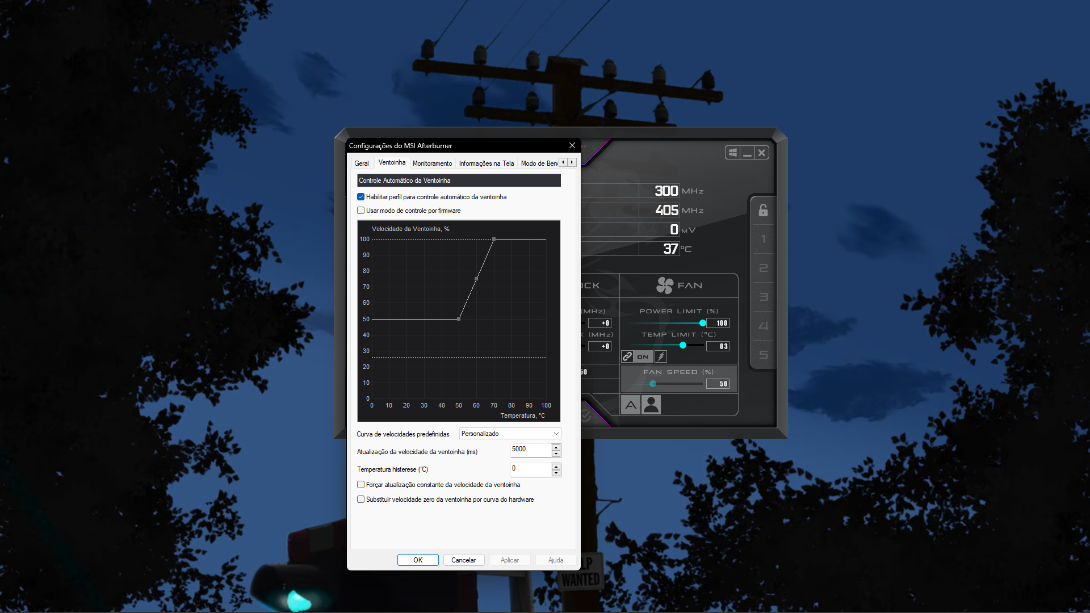
Task: Click the Cancelar button
Action: click(x=463, y=560)
